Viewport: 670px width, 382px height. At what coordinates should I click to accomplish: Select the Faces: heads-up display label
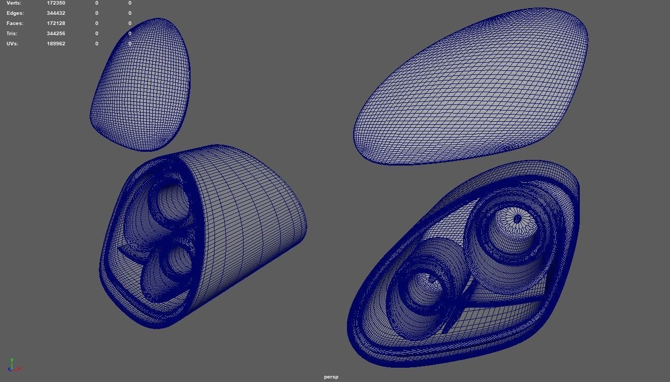(x=15, y=23)
